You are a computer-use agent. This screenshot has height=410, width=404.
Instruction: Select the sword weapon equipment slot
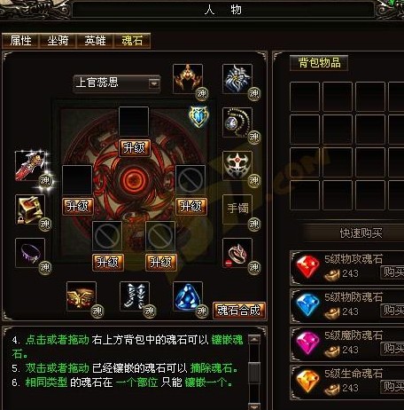pos(30,166)
